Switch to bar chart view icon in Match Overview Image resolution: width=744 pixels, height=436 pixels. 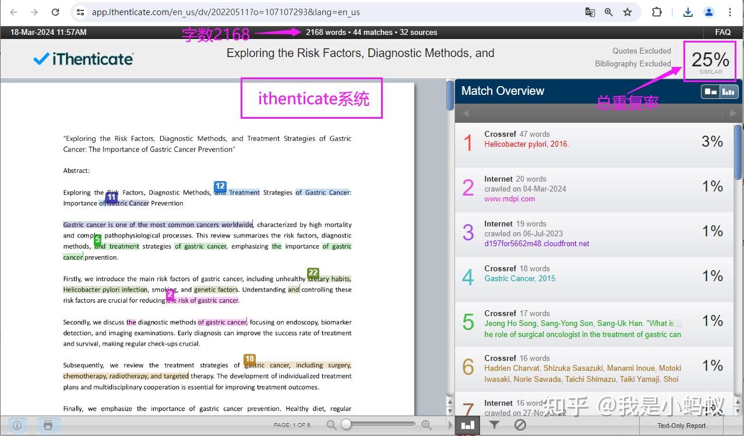(x=729, y=91)
